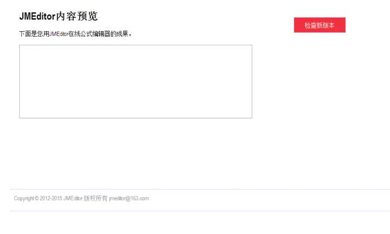The image size is (390, 234).
Task: Click the 版权所有 footer text
Action: (x=95, y=198)
